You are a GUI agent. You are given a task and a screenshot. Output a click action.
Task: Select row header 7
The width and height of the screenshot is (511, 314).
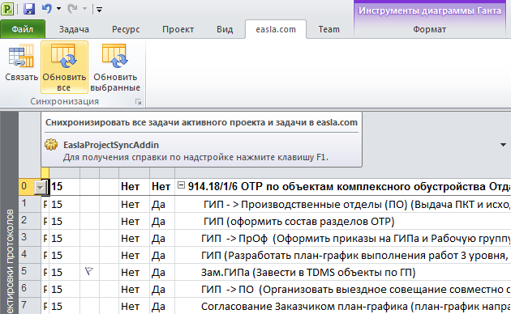(30, 305)
